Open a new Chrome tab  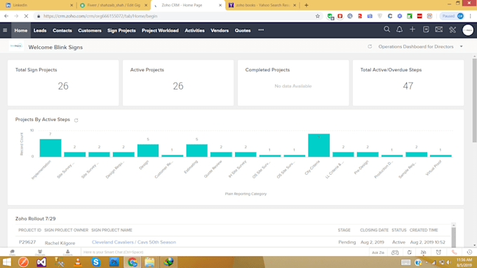307,5
